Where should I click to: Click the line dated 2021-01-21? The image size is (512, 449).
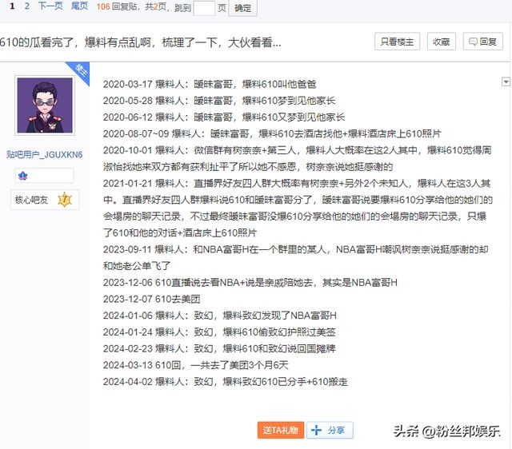pos(298,208)
